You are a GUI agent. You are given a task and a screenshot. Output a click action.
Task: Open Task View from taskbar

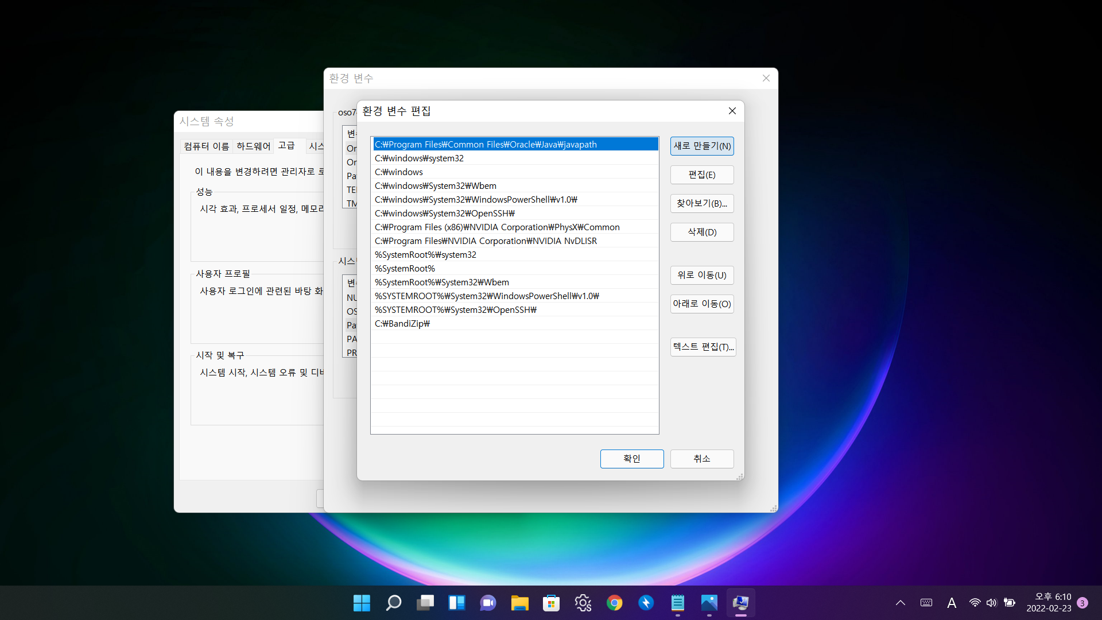pyautogui.click(x=425, y=603)
